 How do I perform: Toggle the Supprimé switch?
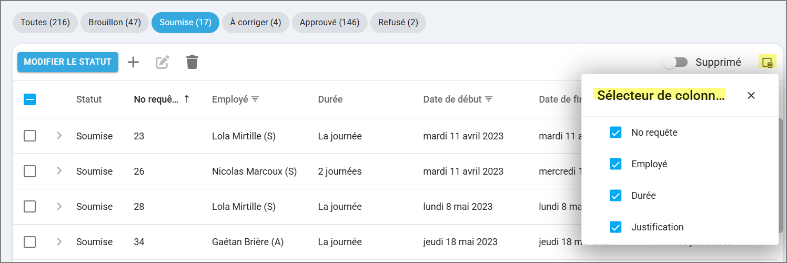(675, 62)
